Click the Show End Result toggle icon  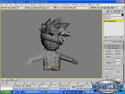tap(110, 37)
